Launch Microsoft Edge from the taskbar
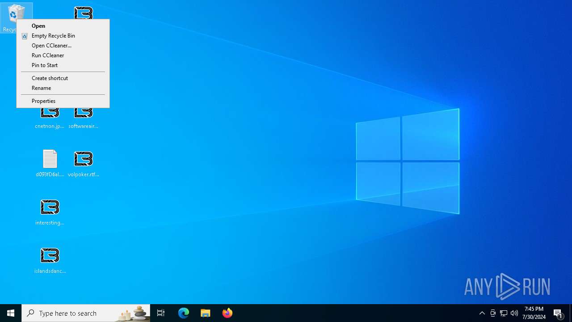 [x=184, y=313]
